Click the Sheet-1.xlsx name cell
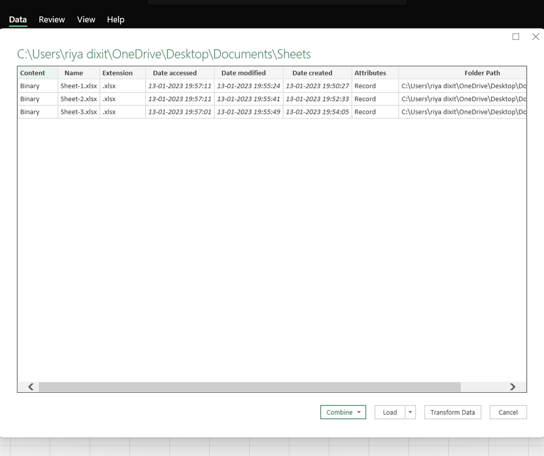Screen dimensions: 544x456 click(79, 86)
